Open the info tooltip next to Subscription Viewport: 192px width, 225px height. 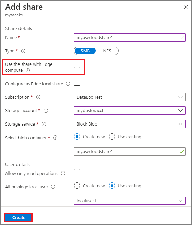click(38, 97)
